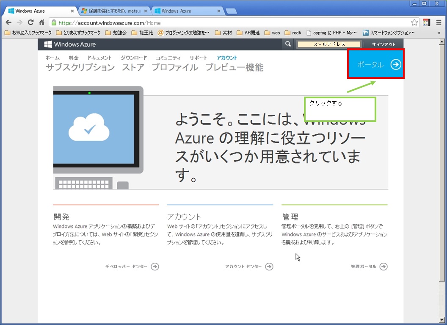Click the green padlock in address bar
This screenshot has height=325, width=447.
coord(54,22)
